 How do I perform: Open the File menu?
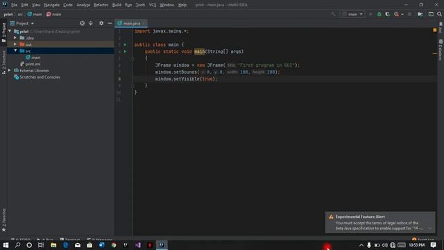14,5
